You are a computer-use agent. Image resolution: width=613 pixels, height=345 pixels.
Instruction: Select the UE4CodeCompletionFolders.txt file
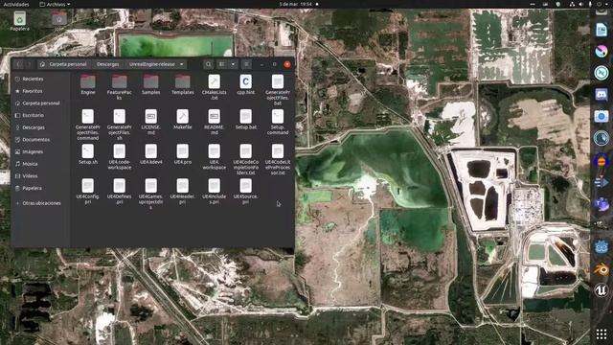click(x=246, y=159)
